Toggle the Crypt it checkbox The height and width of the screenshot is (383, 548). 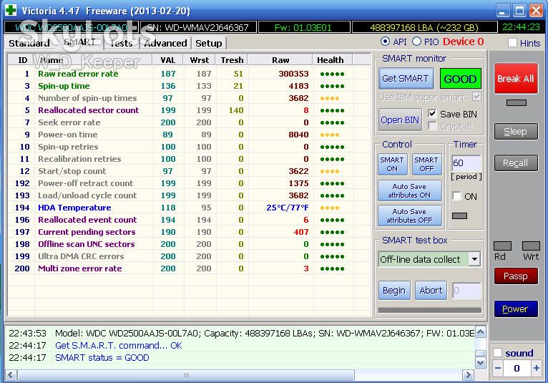[432, 126]
